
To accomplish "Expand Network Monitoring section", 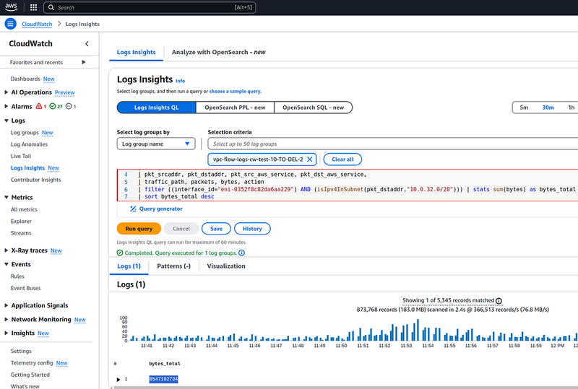I will (x=6, y=319).
